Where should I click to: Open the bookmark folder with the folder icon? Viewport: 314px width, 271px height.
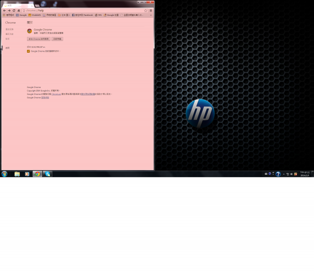click(64, 15)
